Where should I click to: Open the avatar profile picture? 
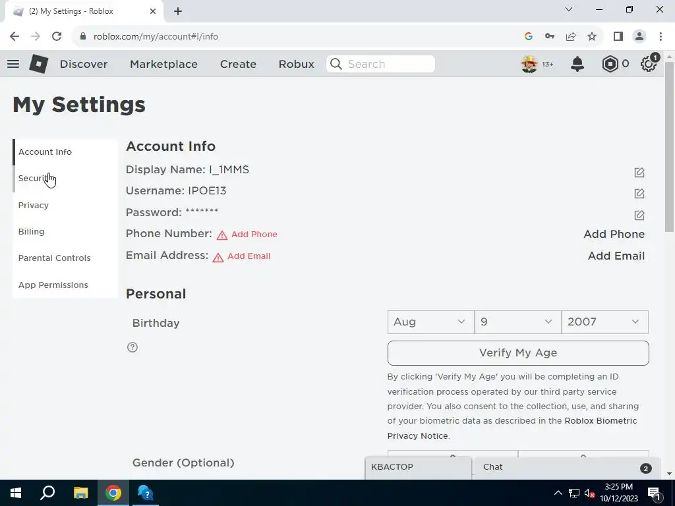tap(529, 64)
